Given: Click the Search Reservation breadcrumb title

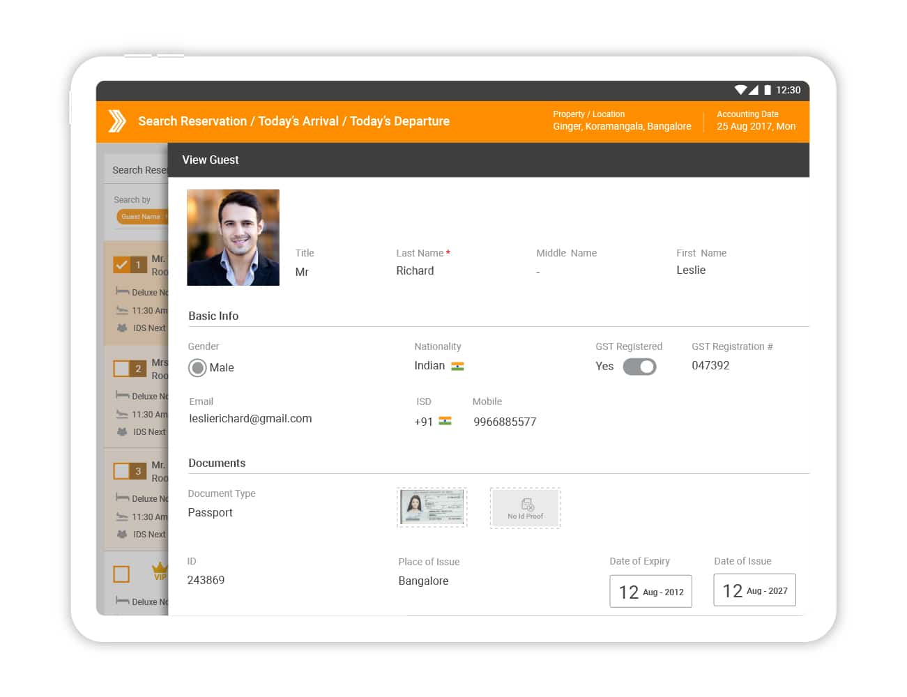Looking at the screenshot, I should pos(192,121).
